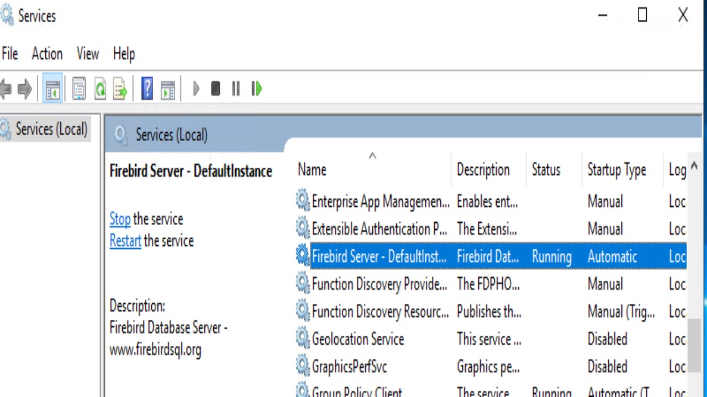
Task: Click the scrollbar up arrow in services list
Action: (694, 166)
